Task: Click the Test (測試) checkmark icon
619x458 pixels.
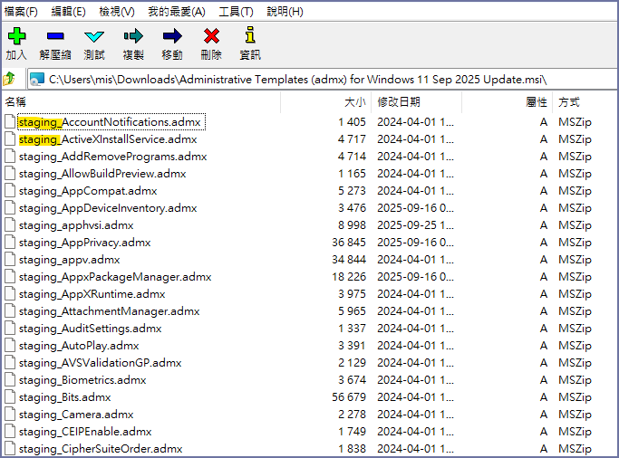Action: point(94,37)
